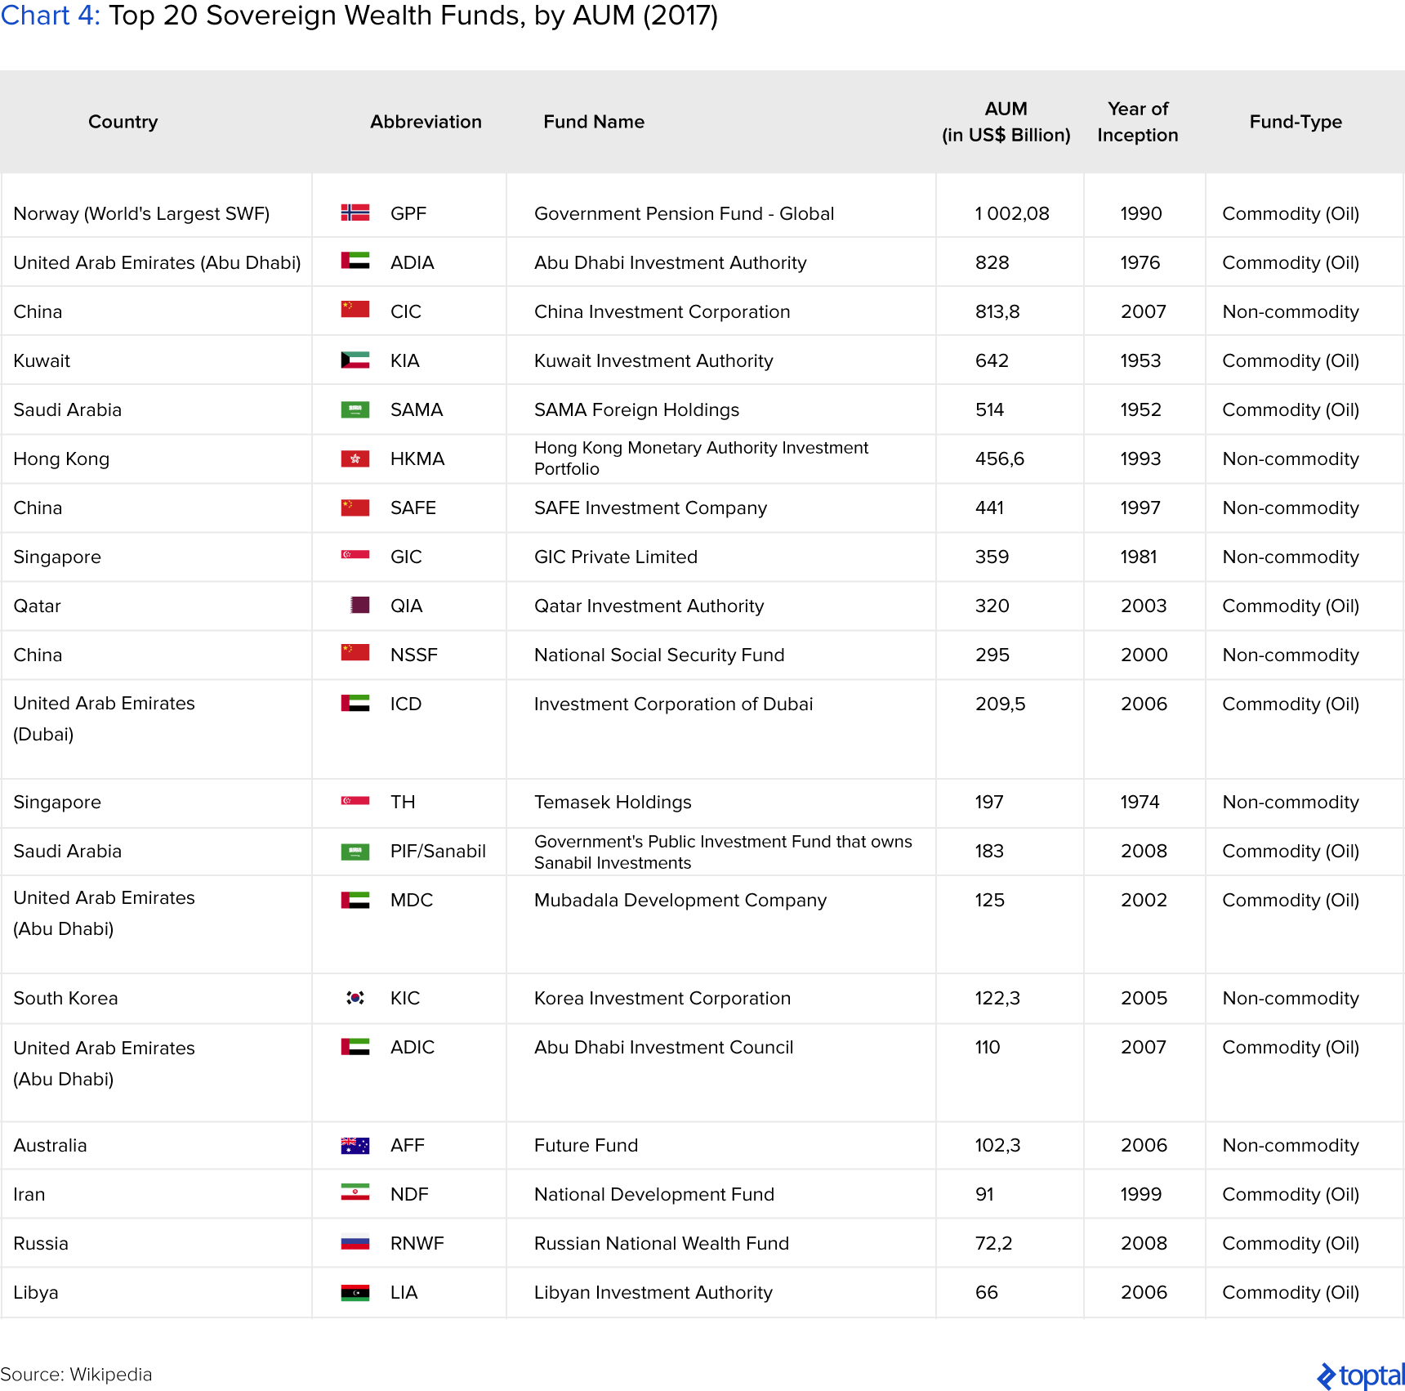Select Qatar Investment Authority fund name
1405x1391 pixels.
(649, 606)
